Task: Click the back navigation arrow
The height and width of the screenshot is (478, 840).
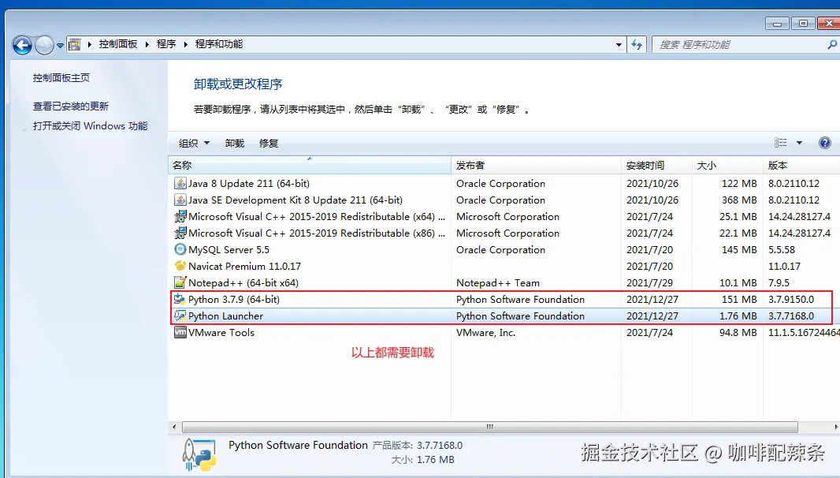Action: [22, 45]
